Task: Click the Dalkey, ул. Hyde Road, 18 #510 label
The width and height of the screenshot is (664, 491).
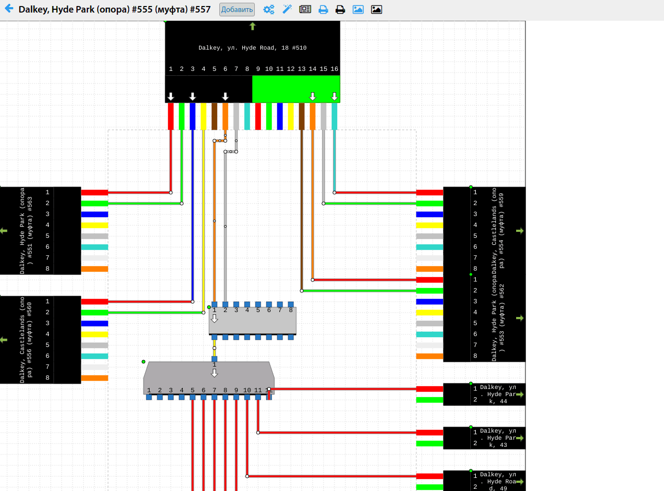Action: pyautogui.click(x=252, y=48)
